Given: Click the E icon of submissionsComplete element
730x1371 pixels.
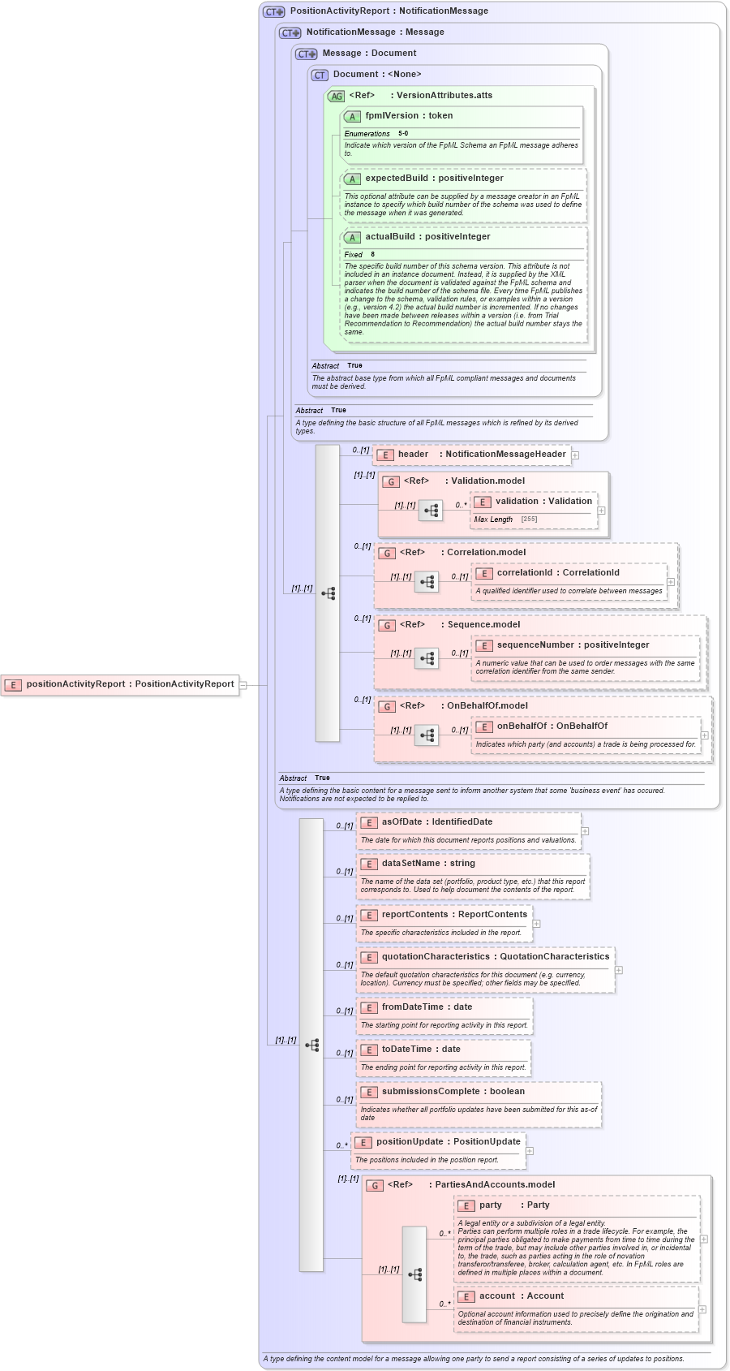Looking at the screenshot, I should 369,1092.
